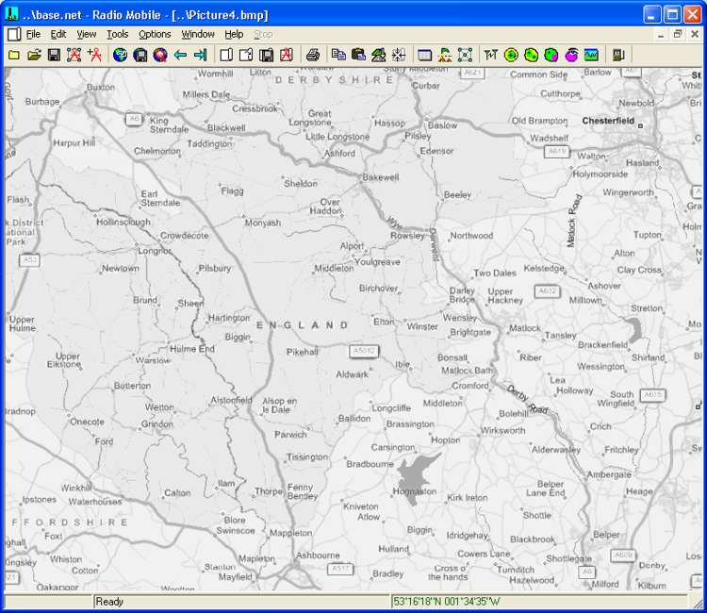
Task: Click the handheld radio device icon
Action: [617, 55]
